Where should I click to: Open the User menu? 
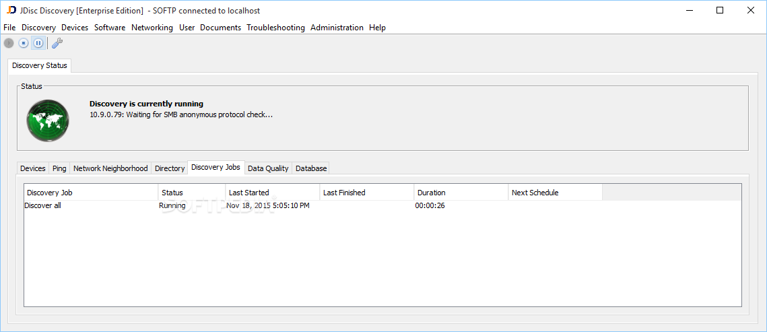pos(187,28)
